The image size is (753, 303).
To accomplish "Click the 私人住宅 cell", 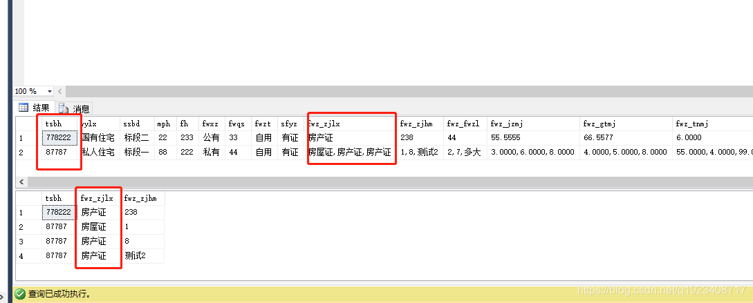I will 97,153.
